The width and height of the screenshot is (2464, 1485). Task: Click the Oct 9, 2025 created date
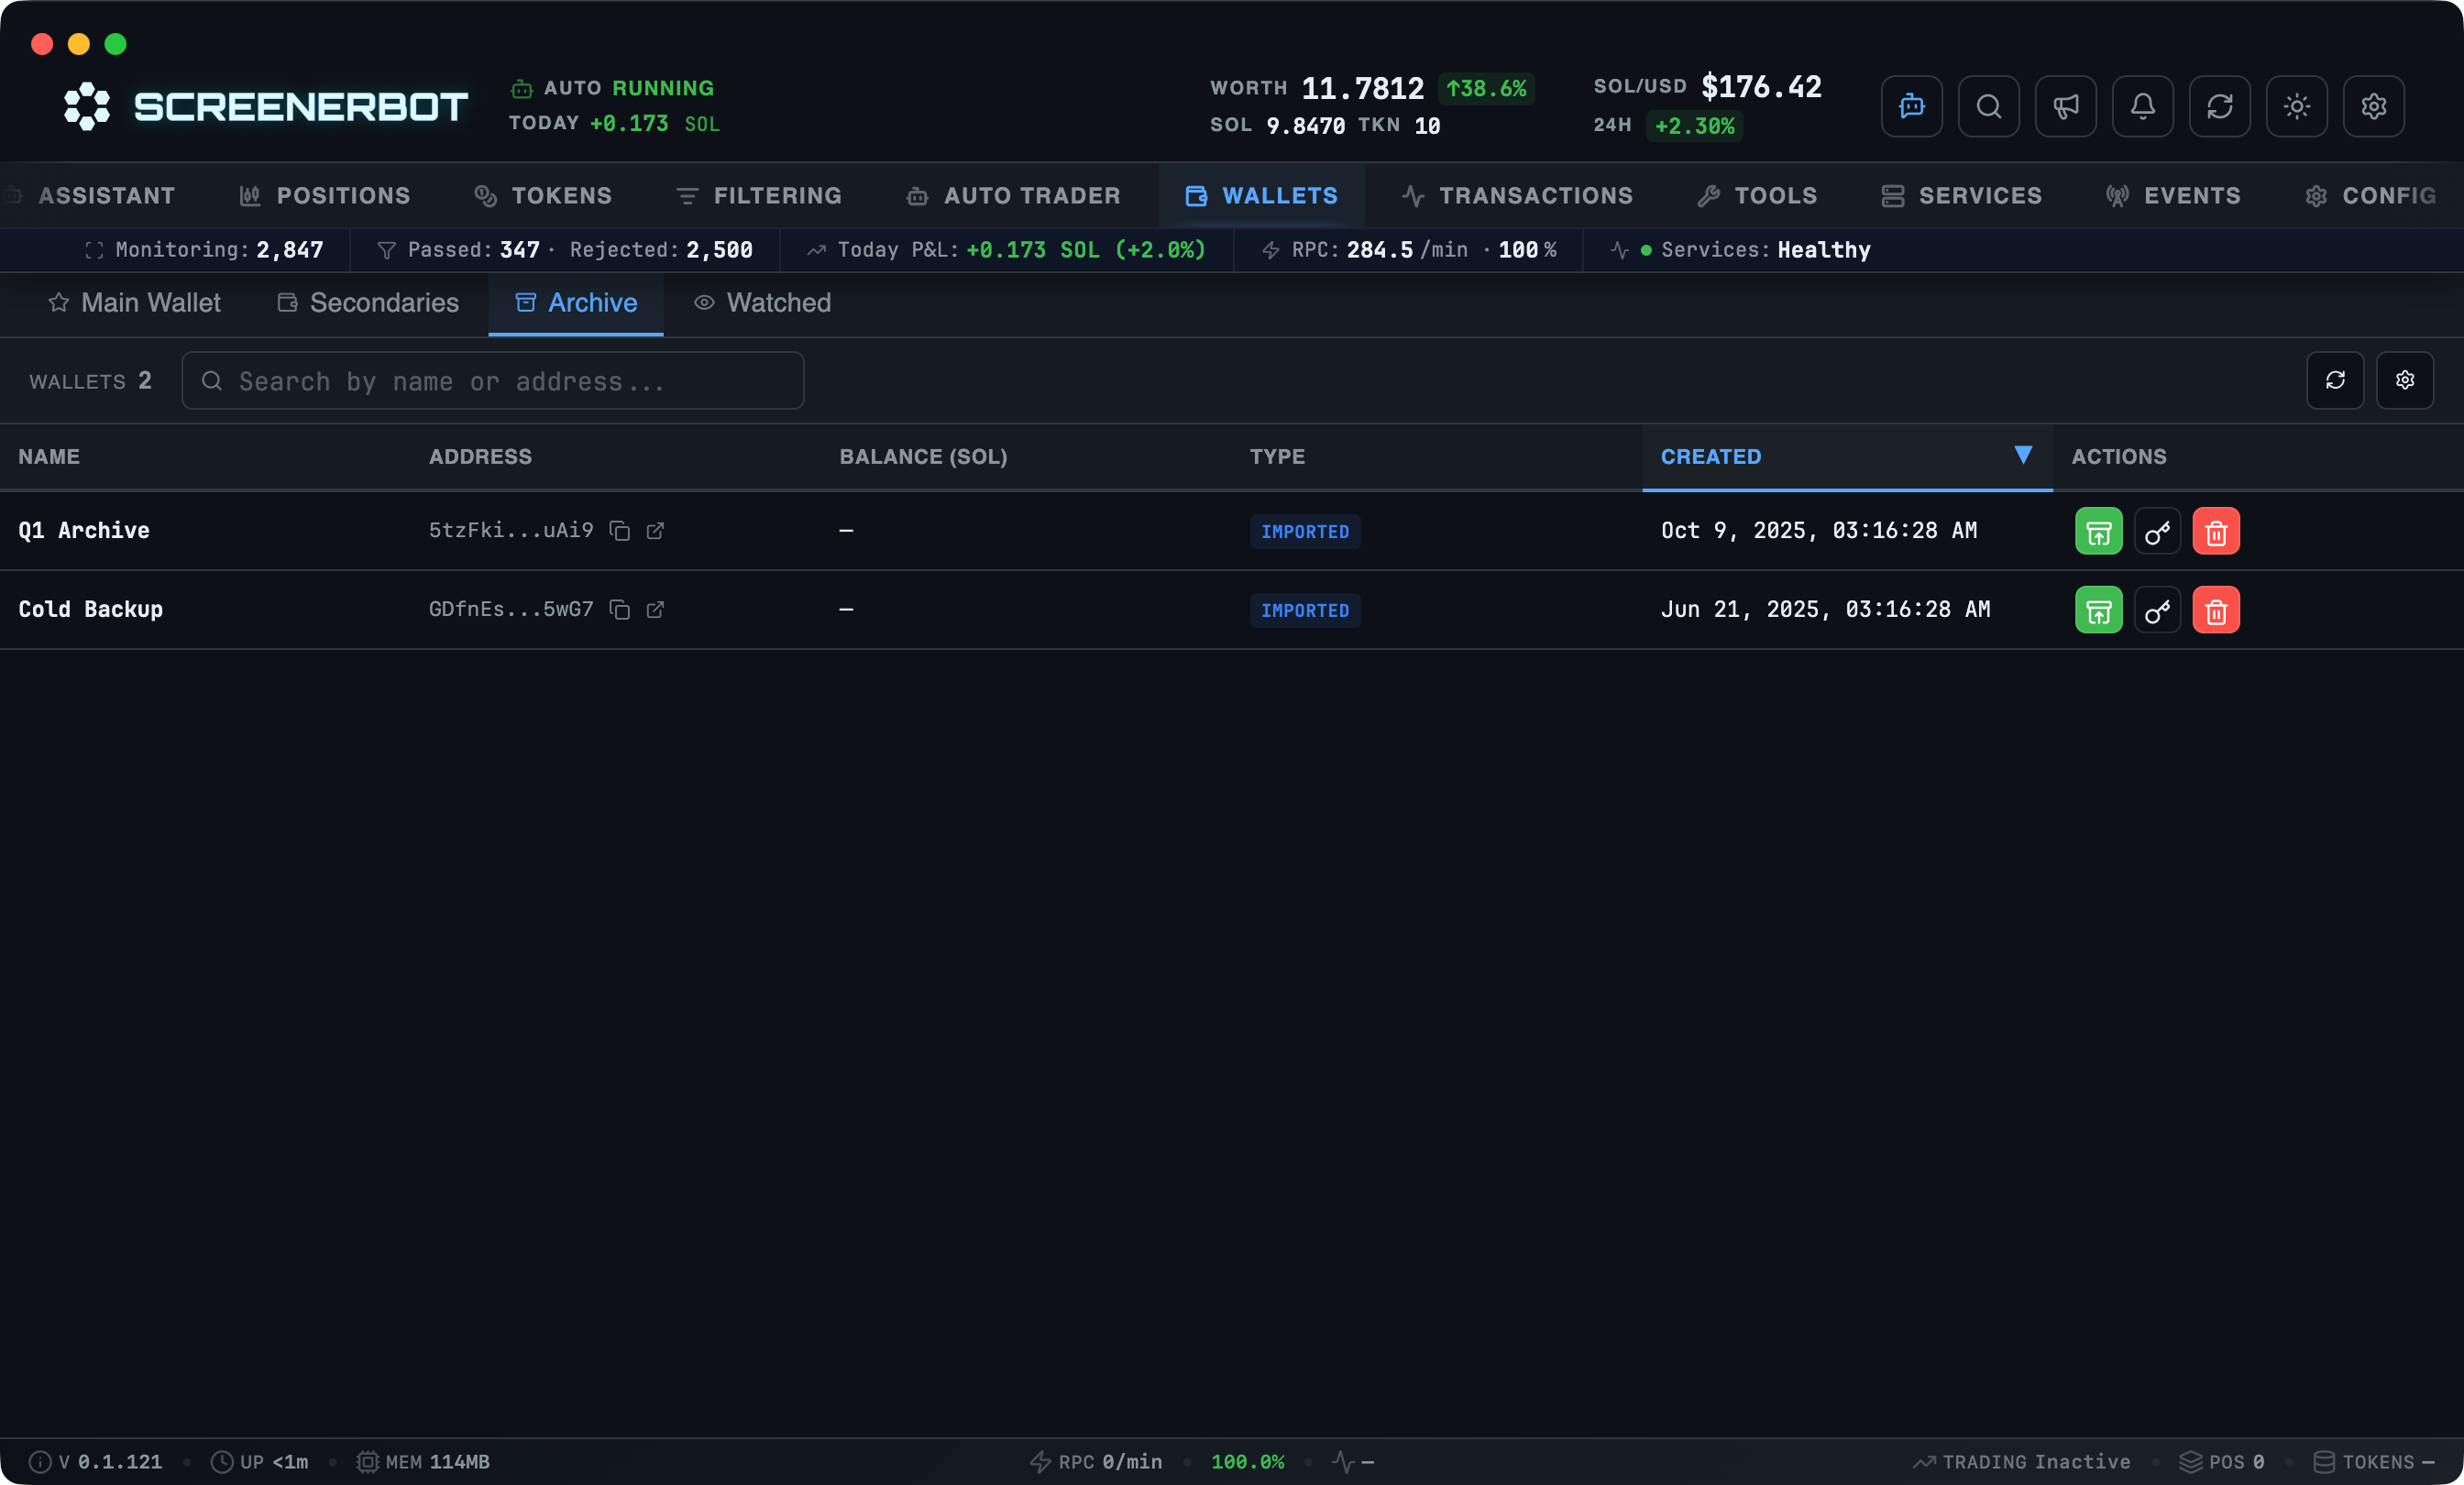pos(1819,531)
